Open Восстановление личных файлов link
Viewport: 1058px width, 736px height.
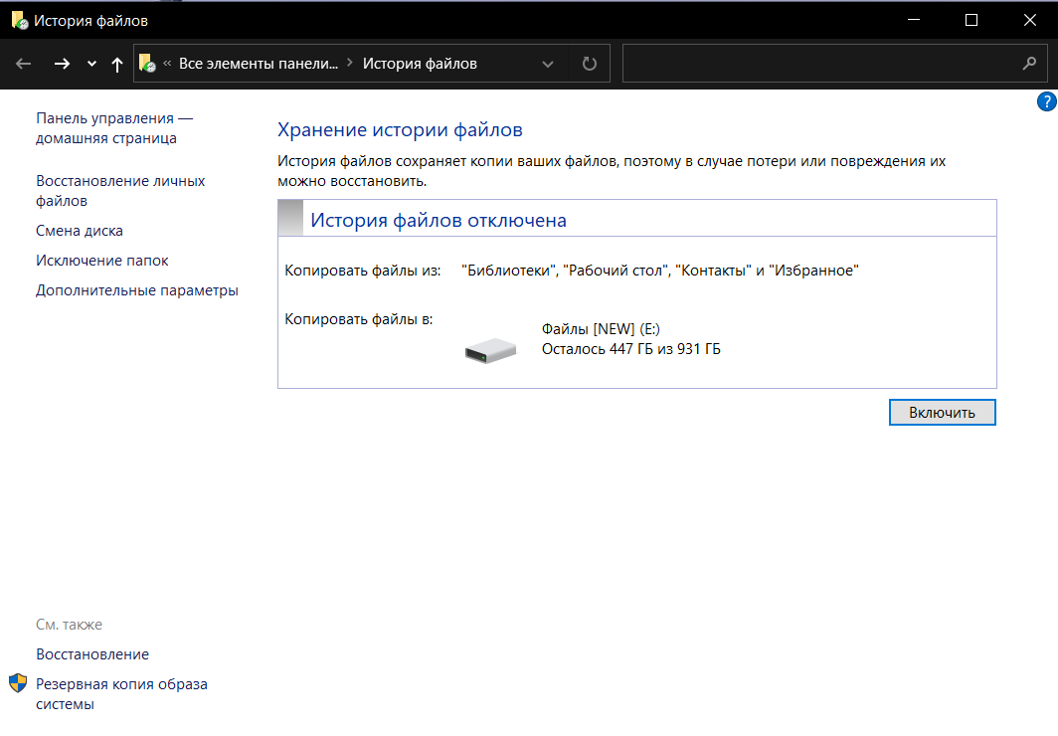coord(120,191)
